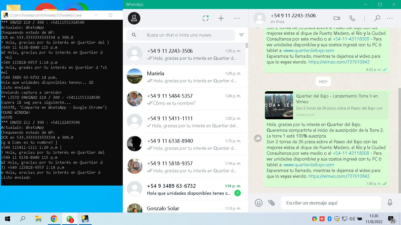The width and height of the screenshot is (401, 225).
Task: Minimize the flexawp2 console window
Action: tap(96, 15)
